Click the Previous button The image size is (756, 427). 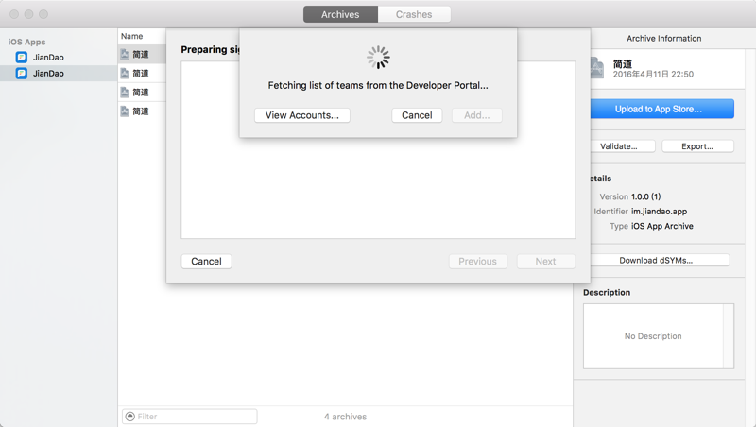click(478, 262)
